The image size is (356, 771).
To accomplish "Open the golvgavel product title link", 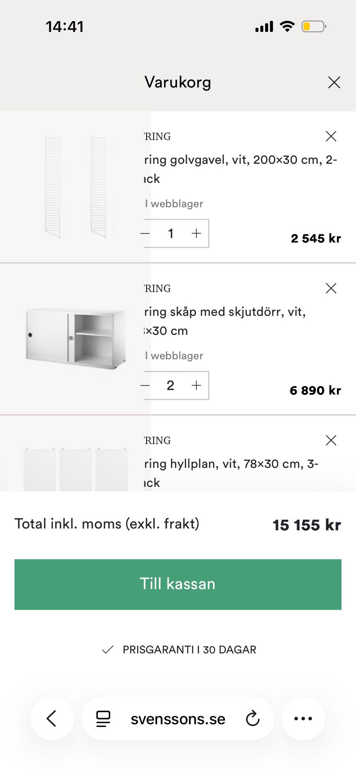I will pos(240,169).
